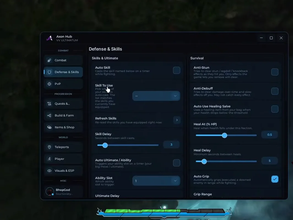
Task: Click the Refresh Skills chevron button
Action: [177, 120]
